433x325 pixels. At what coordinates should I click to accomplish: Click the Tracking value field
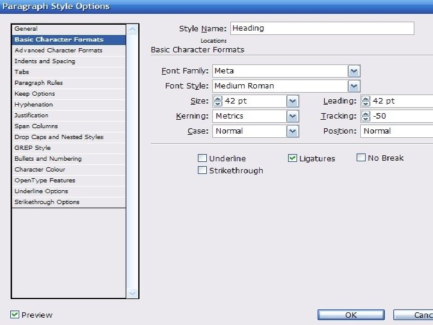click(402, 116)
